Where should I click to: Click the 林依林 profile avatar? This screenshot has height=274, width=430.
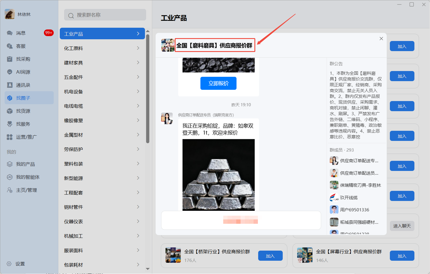pos(10,14)
